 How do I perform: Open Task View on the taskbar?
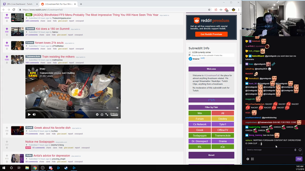click(19, 168)
